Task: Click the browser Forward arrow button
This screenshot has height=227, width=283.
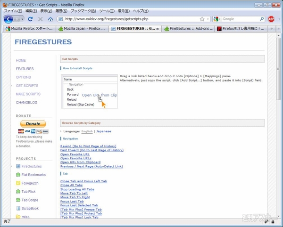Action: (x=17, y=19)
